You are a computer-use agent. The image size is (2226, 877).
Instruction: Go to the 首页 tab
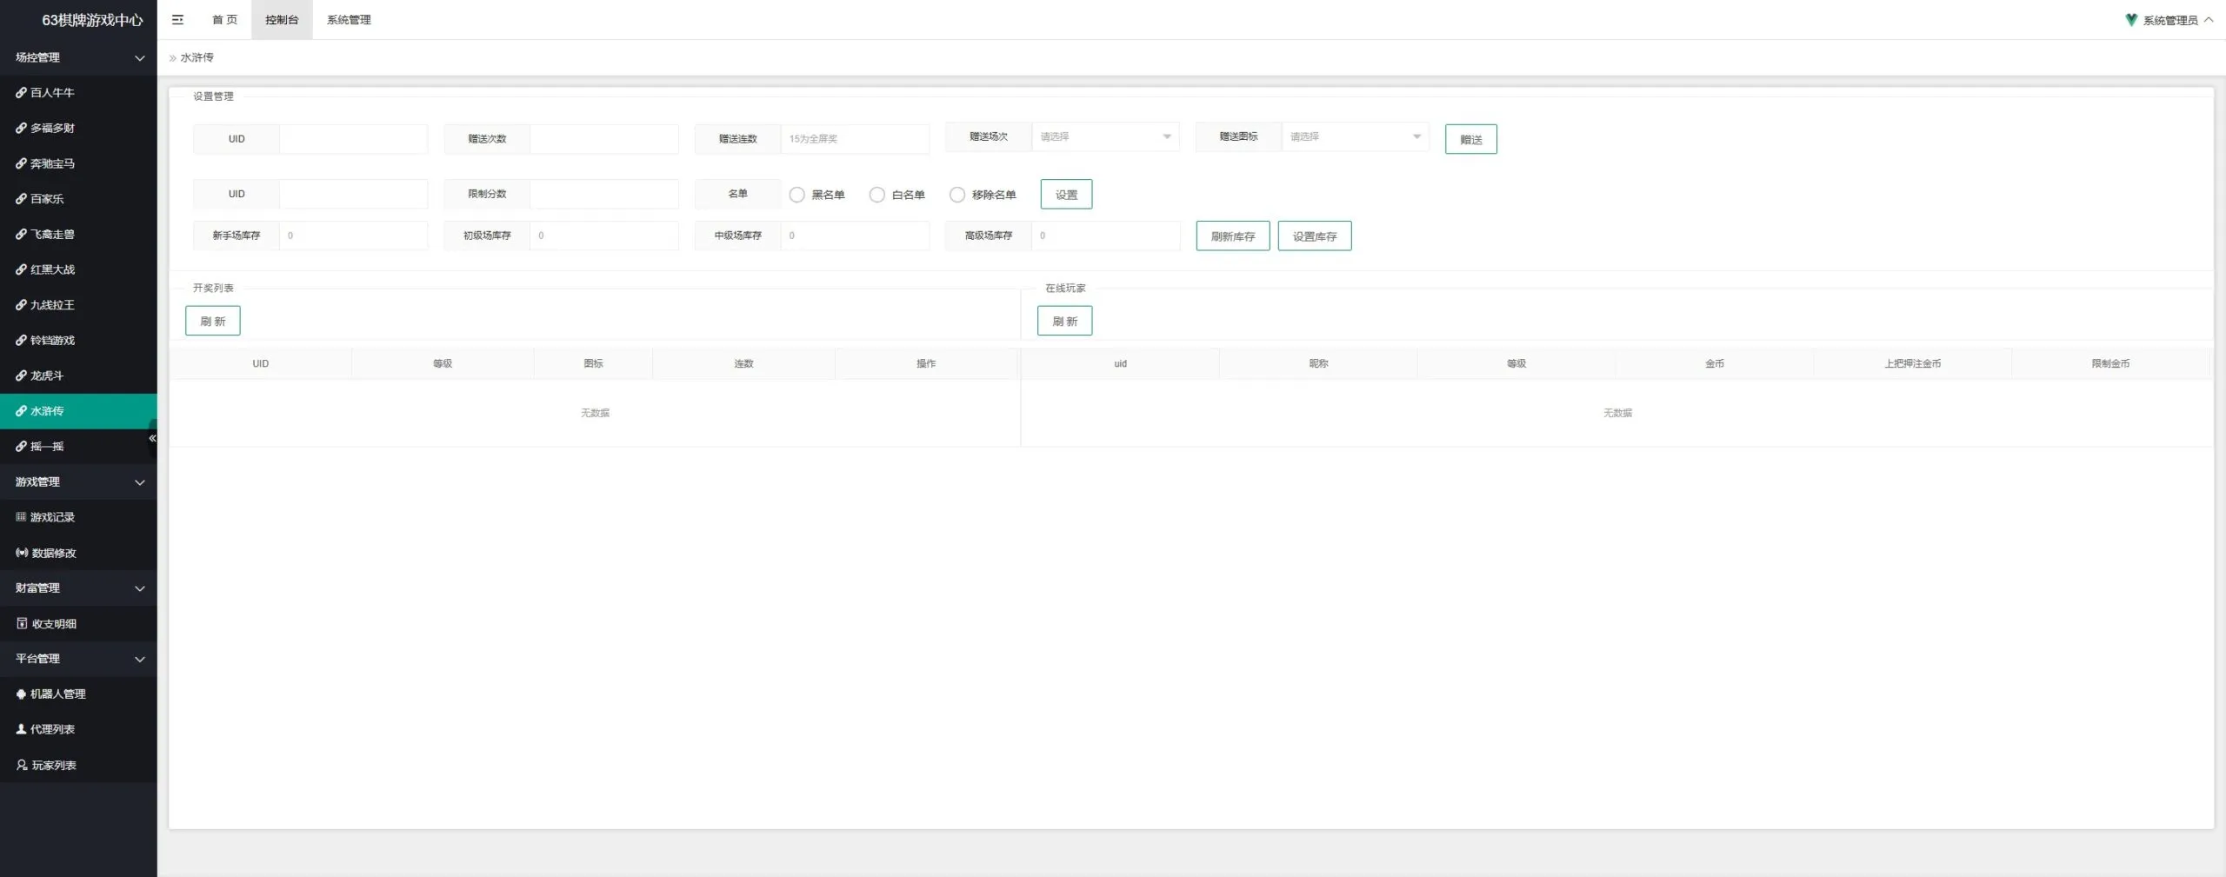click(224, 19)
